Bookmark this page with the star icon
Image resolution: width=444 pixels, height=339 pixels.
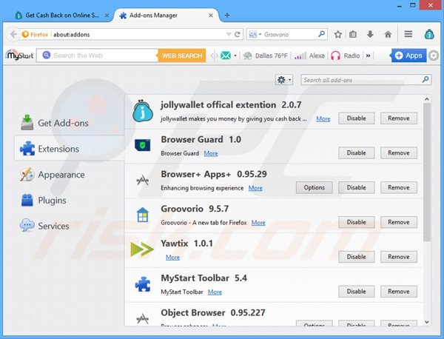[x=337, y=34]
